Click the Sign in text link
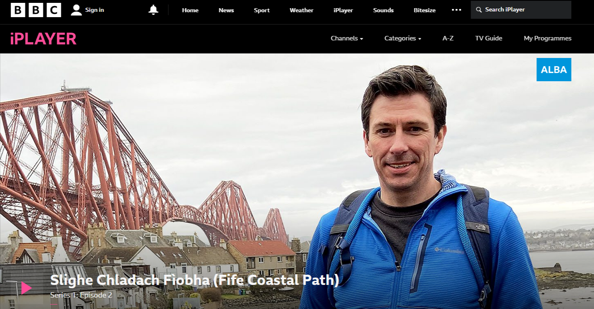 point(95,10)
